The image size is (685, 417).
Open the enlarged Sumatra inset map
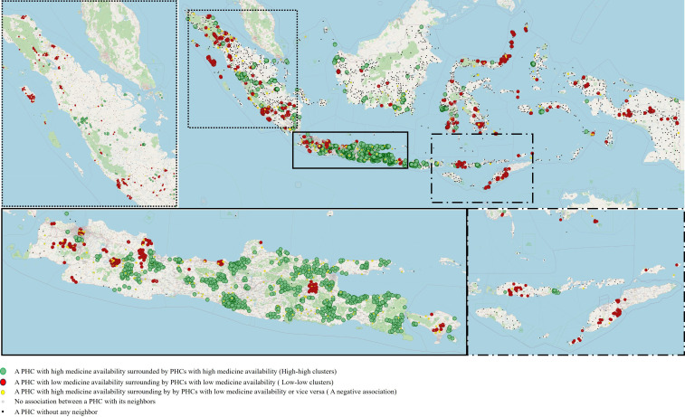tap(89, 103)
